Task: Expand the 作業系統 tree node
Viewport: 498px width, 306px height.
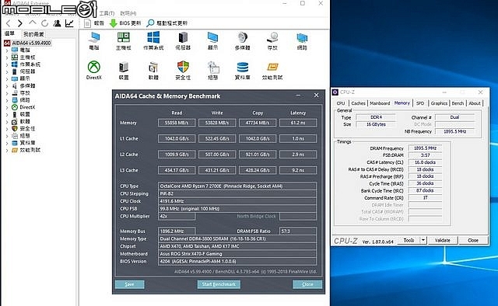Action: [x=7, y=64]
